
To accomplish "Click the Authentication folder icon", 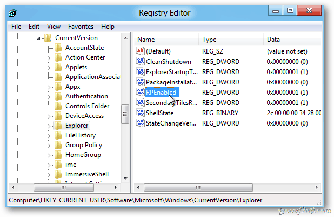I will tap(58, 96).
